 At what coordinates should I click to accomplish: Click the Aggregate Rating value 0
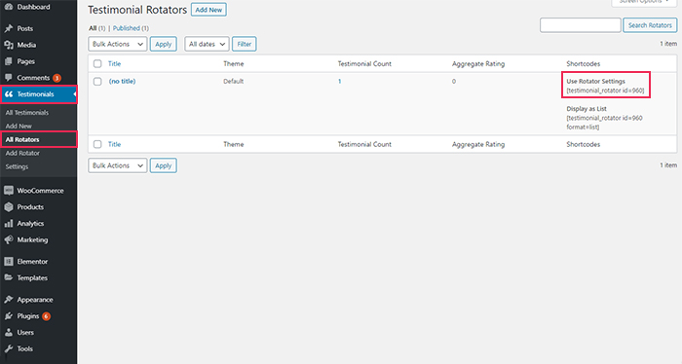coord(454,81)
